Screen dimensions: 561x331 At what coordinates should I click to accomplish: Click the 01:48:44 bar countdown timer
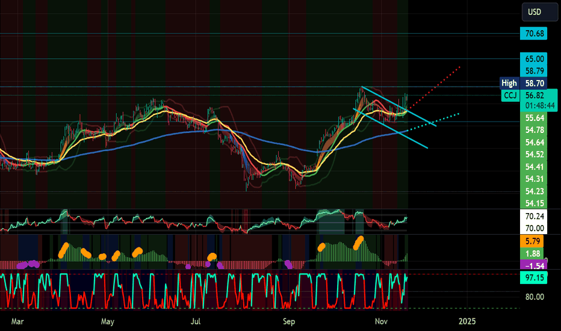540,105
